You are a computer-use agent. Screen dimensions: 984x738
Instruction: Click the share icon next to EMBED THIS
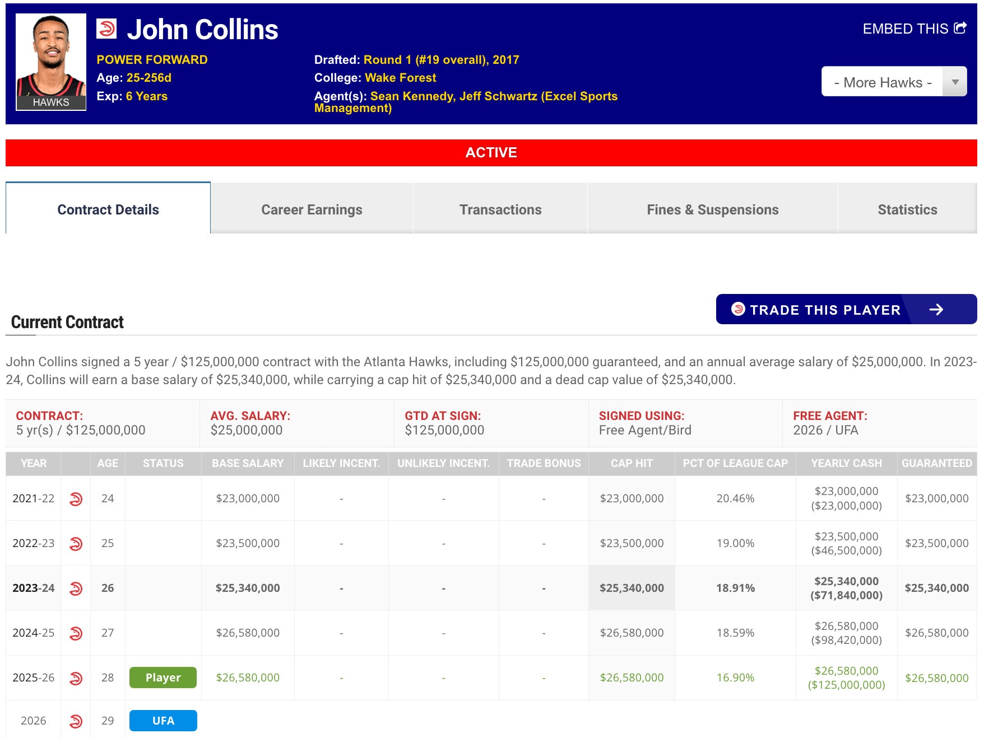(960, 28)
